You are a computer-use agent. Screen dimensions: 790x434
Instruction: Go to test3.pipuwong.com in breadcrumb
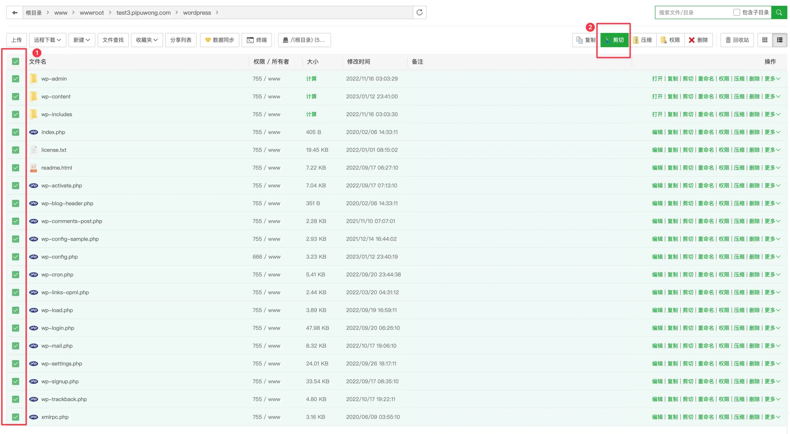[x=143, y=13]
